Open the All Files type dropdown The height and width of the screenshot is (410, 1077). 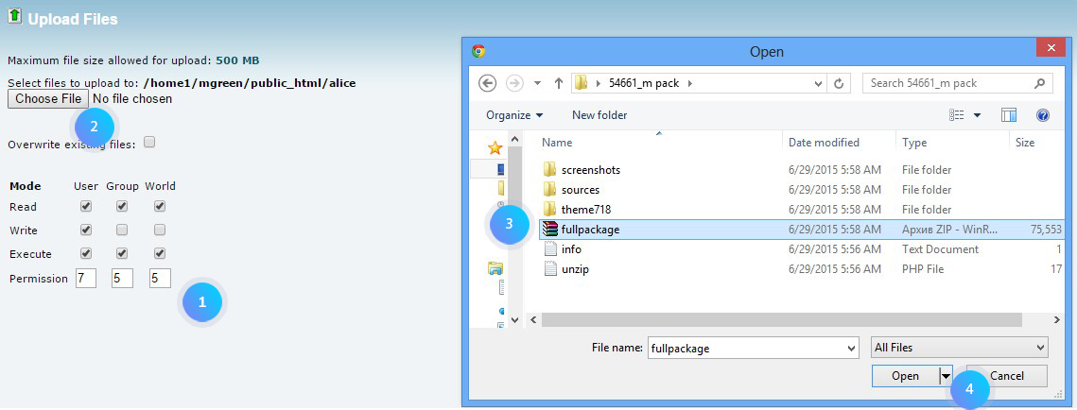[x=960, y=348]
